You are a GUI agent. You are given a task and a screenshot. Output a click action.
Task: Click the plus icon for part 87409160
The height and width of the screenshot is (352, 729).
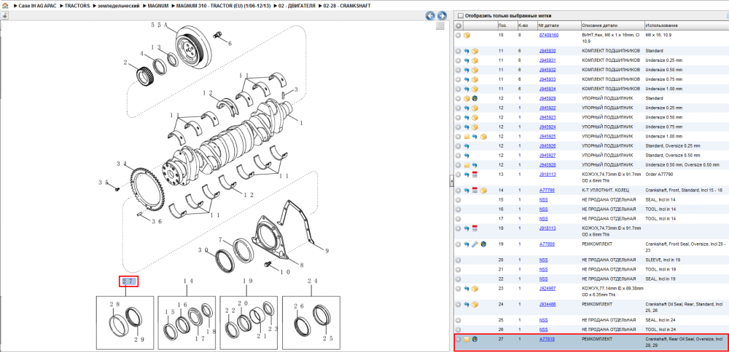click(x=458, y=35)
